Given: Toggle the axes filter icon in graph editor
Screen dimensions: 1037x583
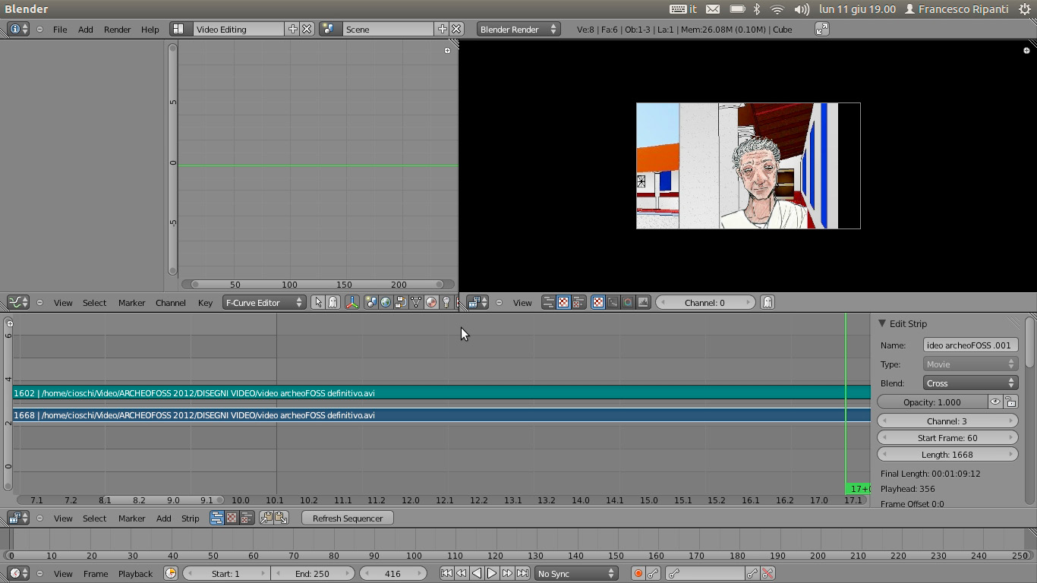Looking at the screenshot, I should [x=351, y=302].
